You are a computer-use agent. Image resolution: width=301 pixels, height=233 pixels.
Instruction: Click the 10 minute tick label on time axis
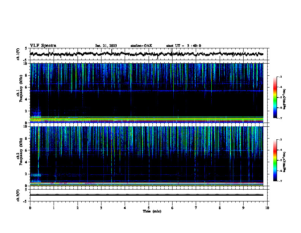coord(267,208)
